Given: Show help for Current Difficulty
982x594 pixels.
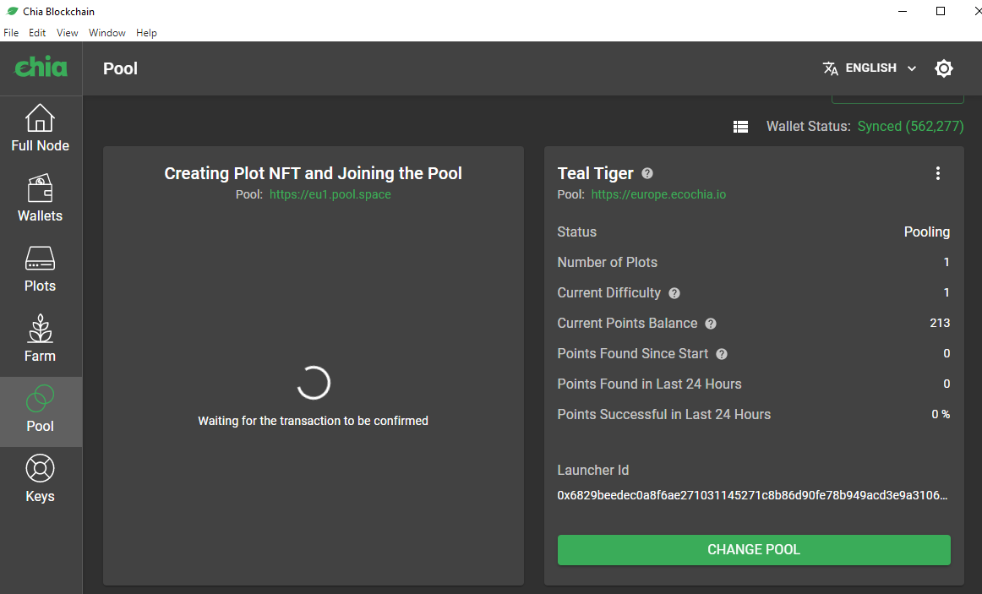Looking at the screenshot, I should (x=674, y=293).
